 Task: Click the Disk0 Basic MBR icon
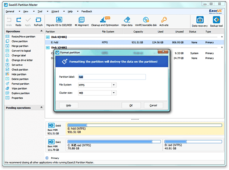click(x=51, y=125)
